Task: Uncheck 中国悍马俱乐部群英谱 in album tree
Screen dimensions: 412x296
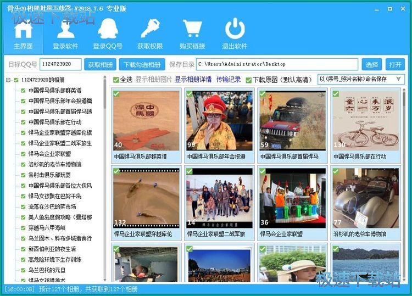Action: 23,91
